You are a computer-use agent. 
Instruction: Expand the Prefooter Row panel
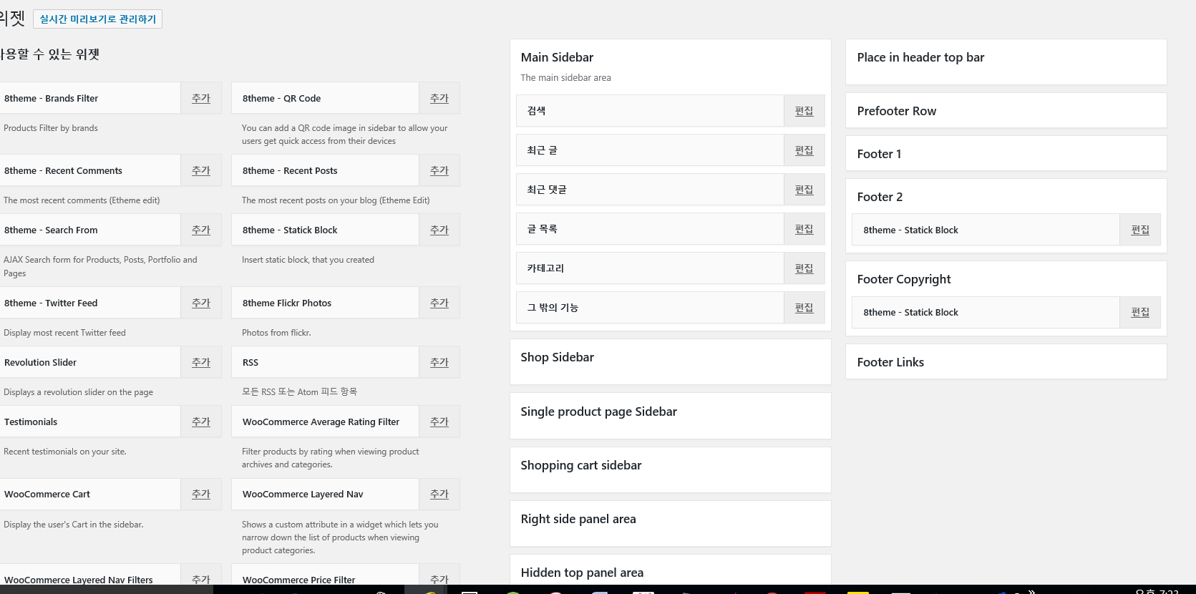click(x=1006, y=111)
